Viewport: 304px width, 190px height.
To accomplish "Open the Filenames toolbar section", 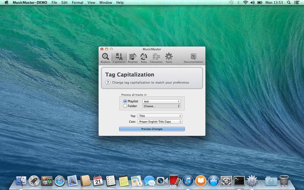I will click(156, 58).
